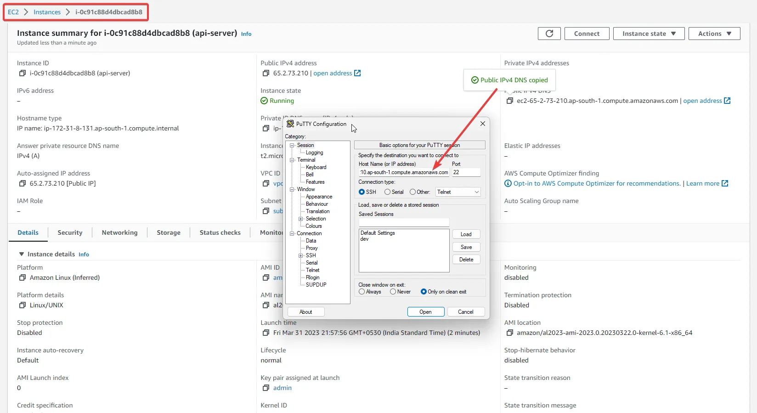This screenshot has width=757, height=413.
Task: Collapse the Instance details section
Action: [21, 254]
